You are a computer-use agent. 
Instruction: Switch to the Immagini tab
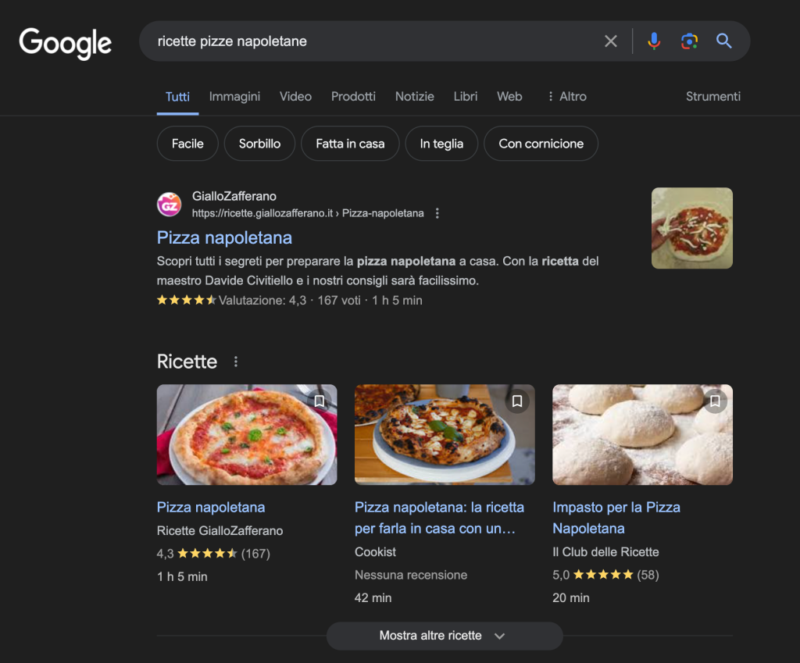click(x=234, y=96)
